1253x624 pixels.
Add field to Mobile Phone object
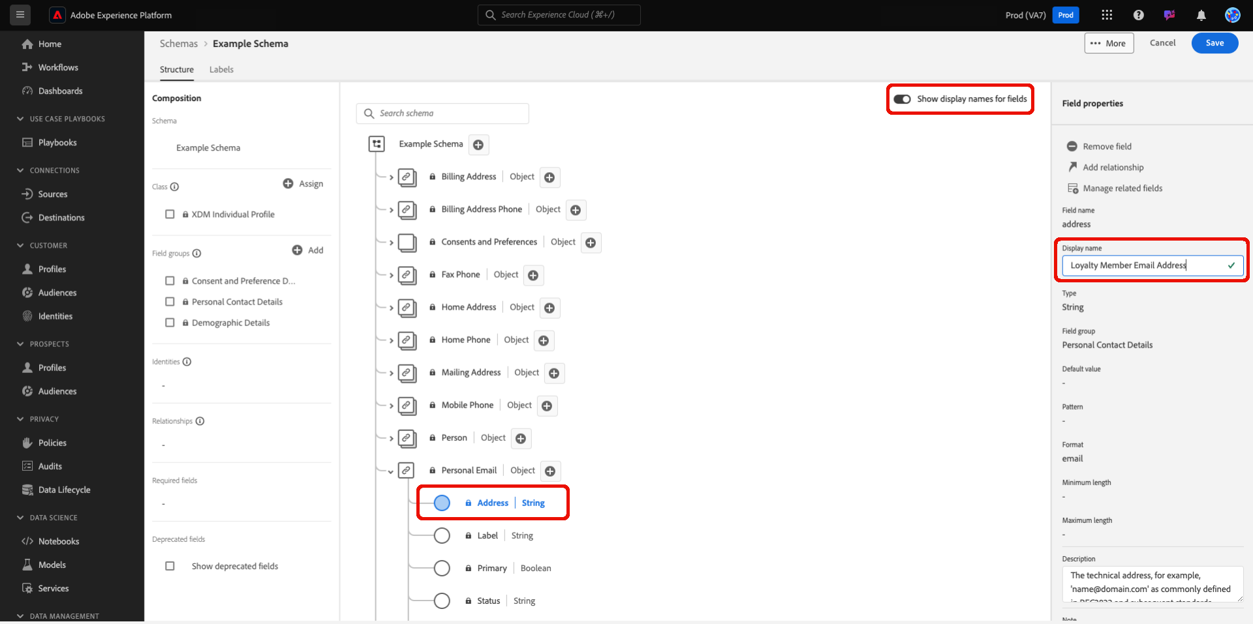(547, 406)
